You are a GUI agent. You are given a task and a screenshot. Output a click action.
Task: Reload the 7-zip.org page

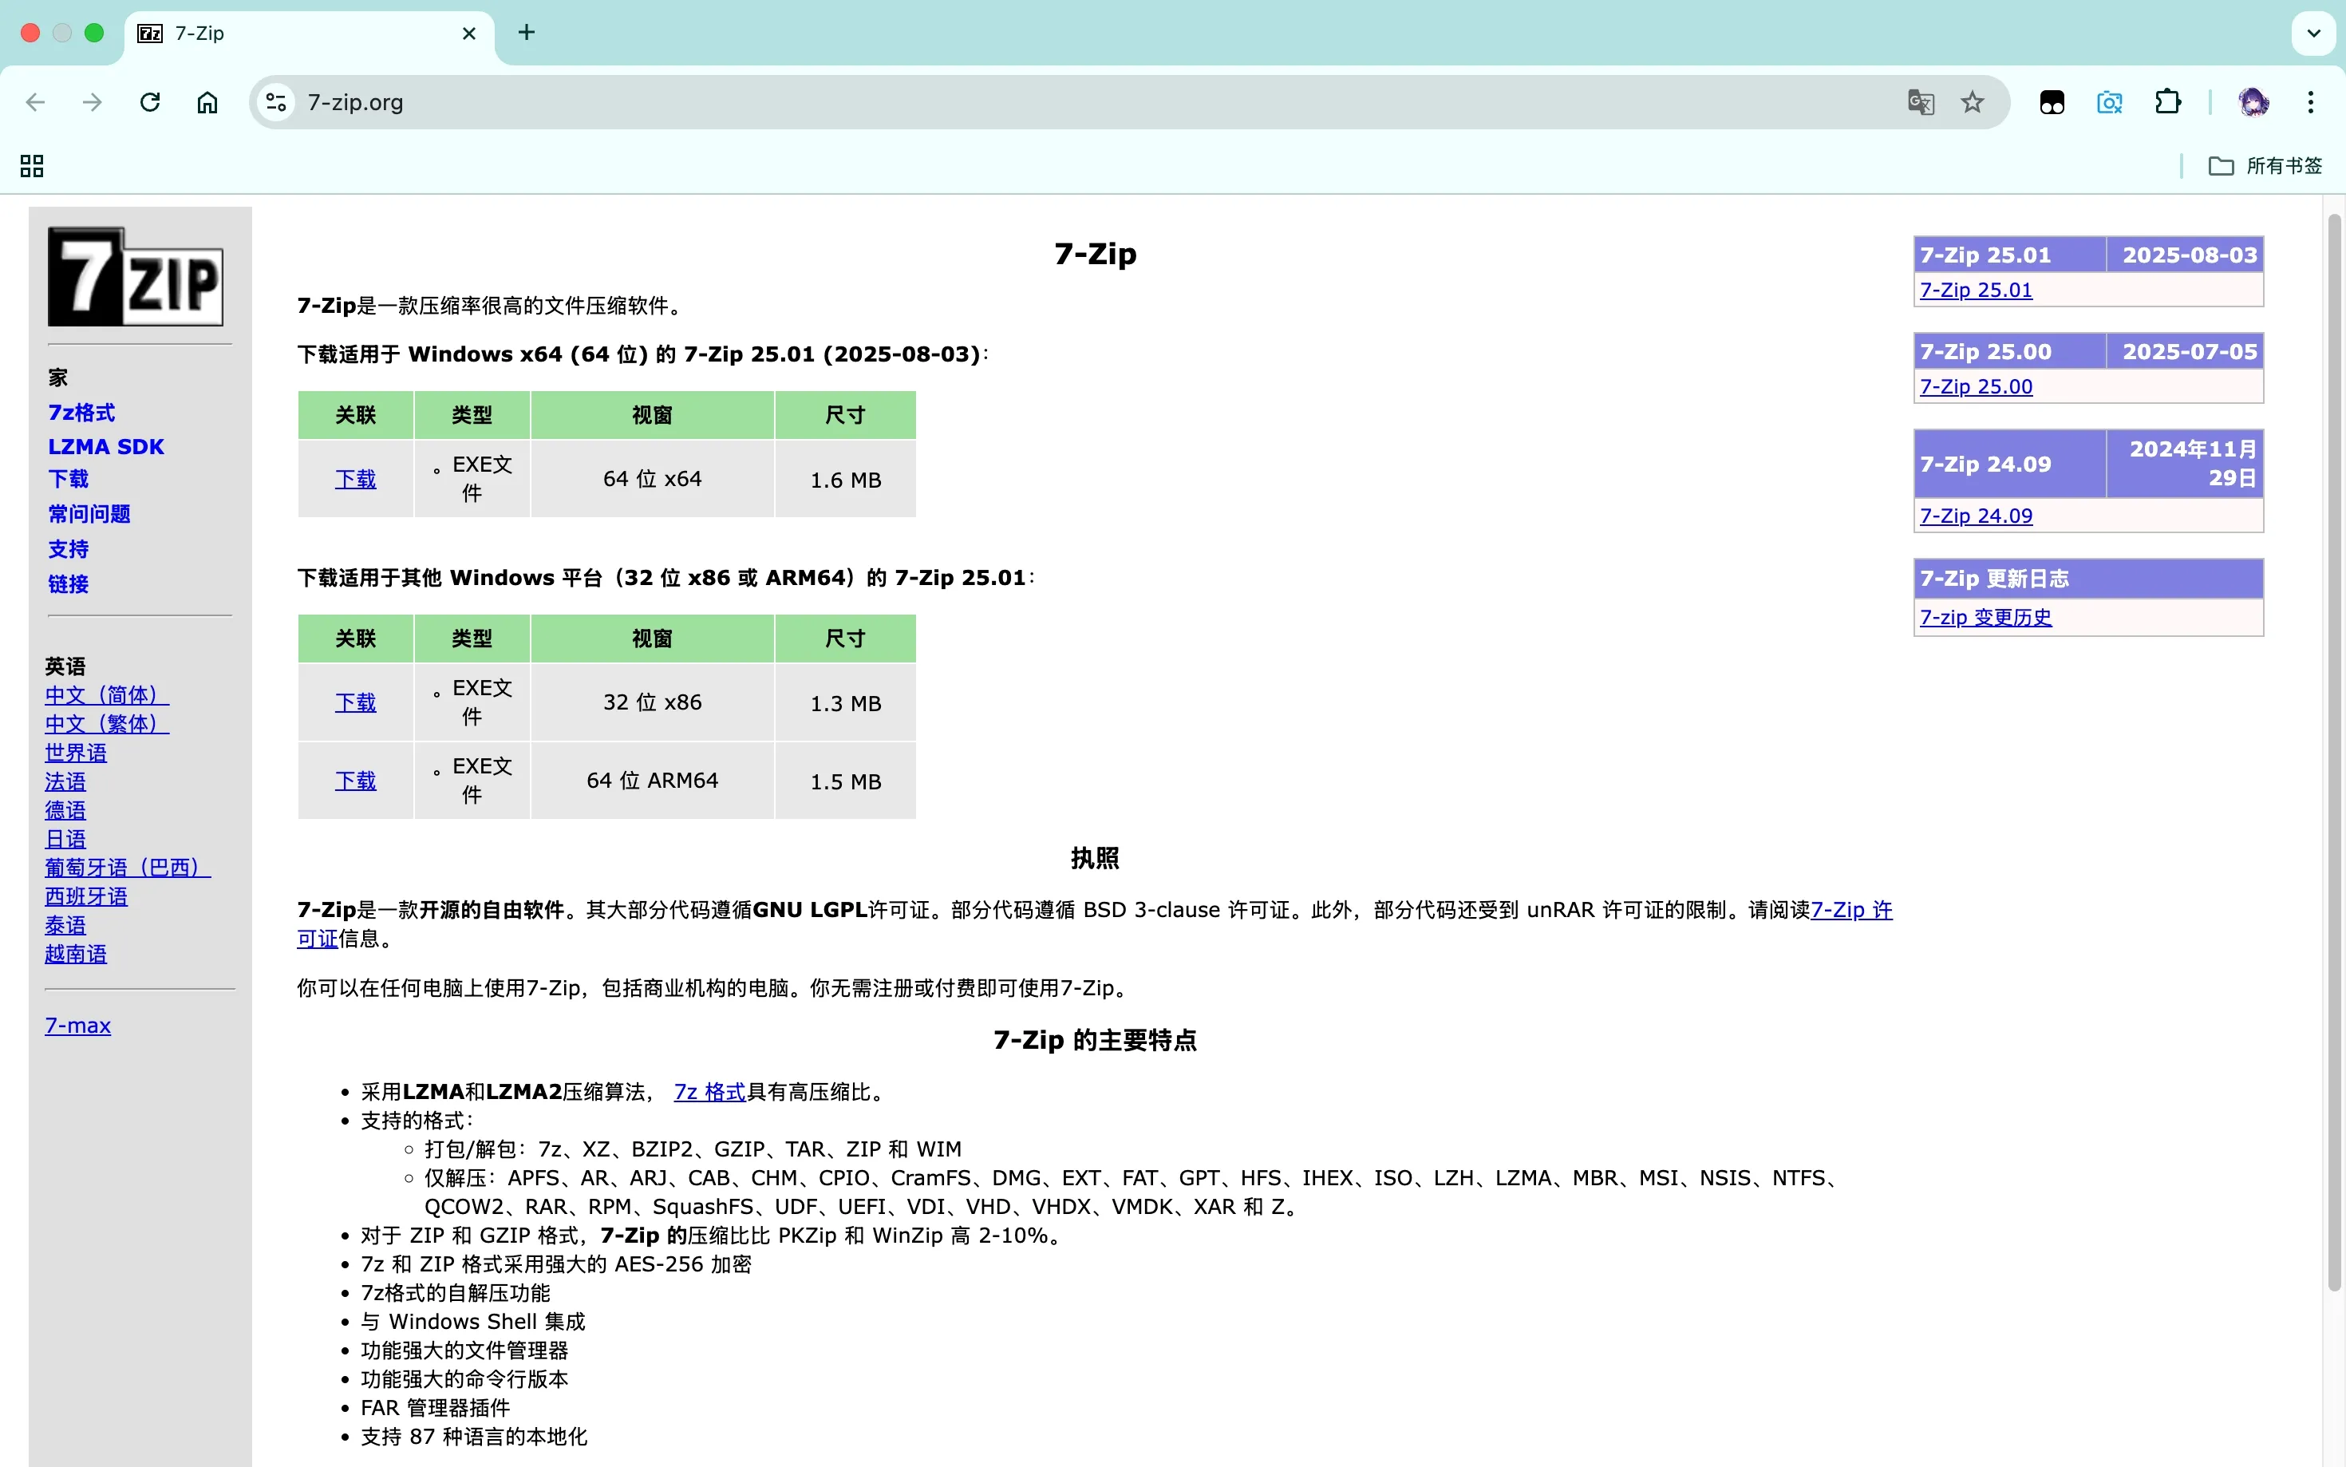(x=149, y=102)
